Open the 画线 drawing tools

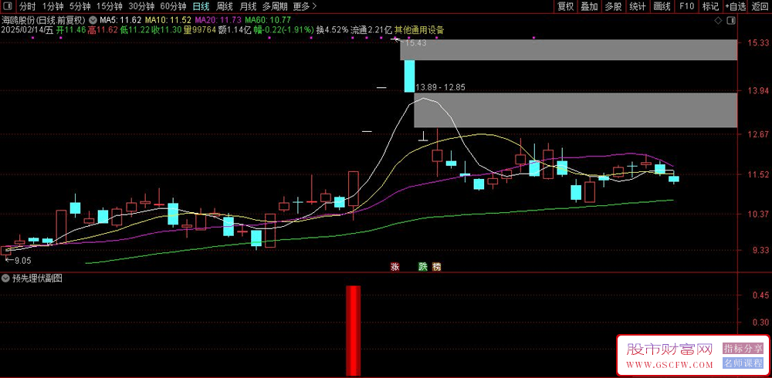pyautogui.click(x=662, y=6)
